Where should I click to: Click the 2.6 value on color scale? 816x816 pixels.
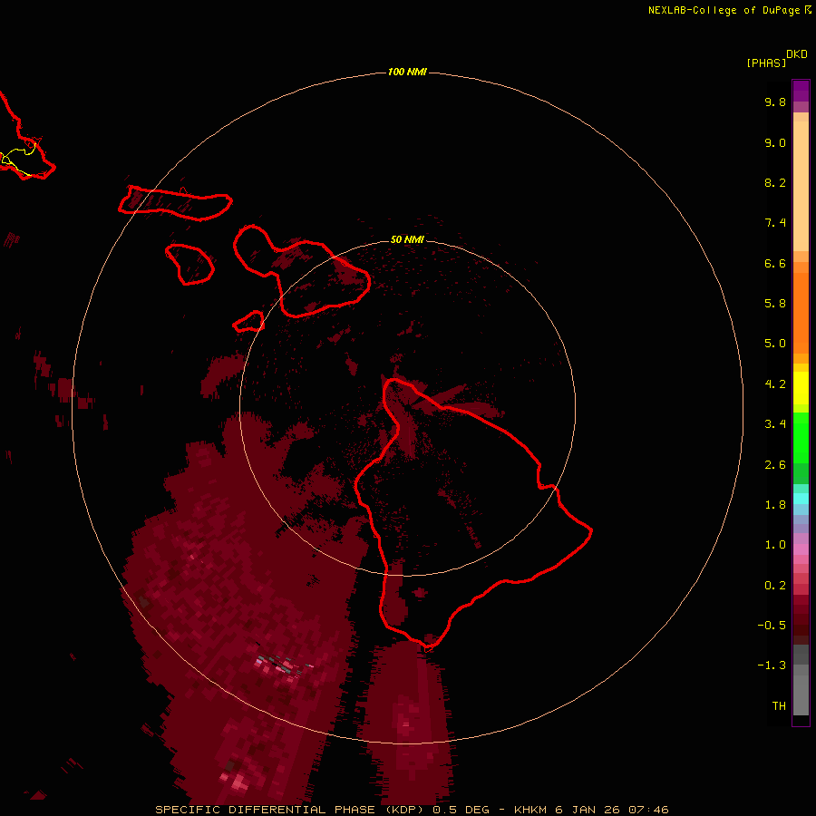pos(775,465)
